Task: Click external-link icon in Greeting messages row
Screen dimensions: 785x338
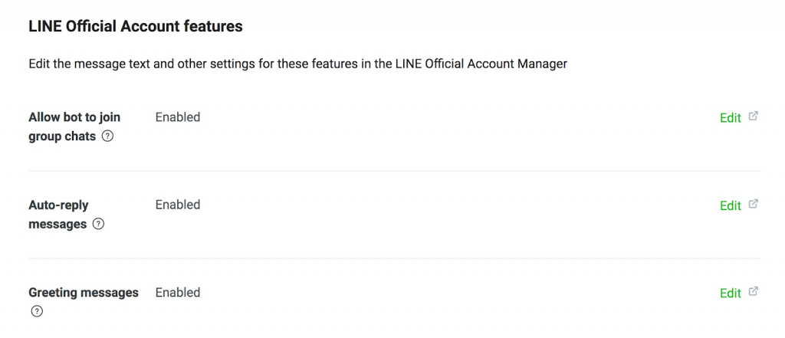Action: coord(754,291)
